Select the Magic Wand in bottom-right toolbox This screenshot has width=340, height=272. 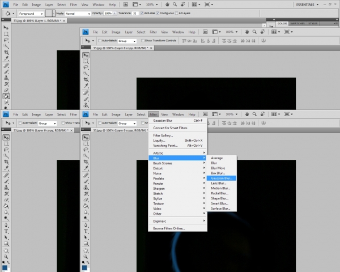[86, 156]
